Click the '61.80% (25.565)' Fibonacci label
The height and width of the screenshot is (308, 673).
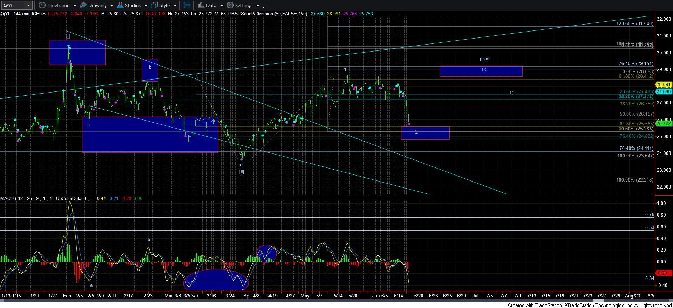637,124
